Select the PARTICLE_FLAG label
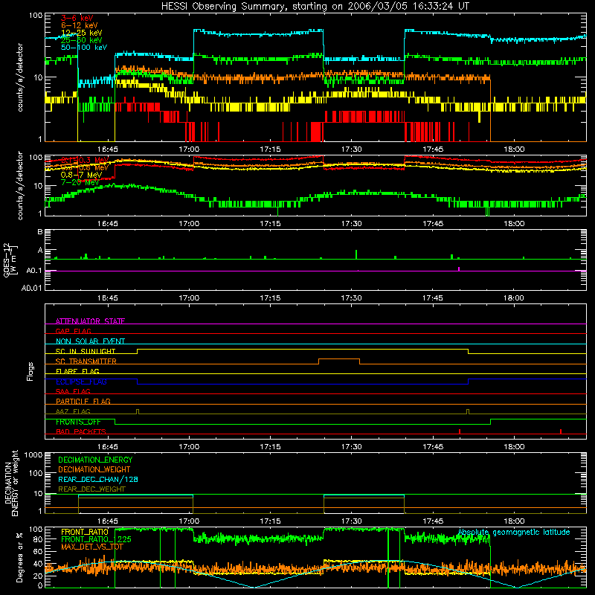Image resolution: width=595 pixels, height=595 pixels. pyautogui.click(x=83, y=401)
